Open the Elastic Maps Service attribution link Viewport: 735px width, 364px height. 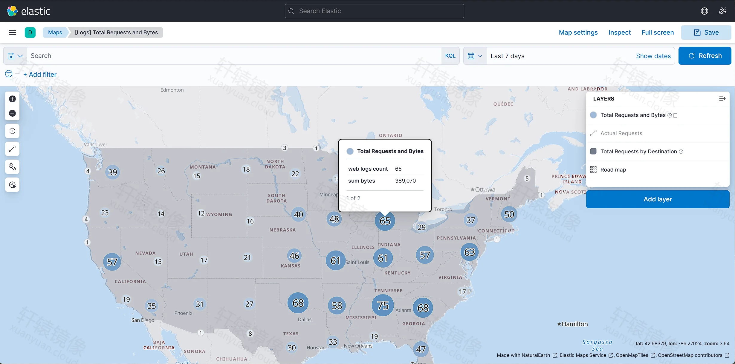tap(586, 355)
